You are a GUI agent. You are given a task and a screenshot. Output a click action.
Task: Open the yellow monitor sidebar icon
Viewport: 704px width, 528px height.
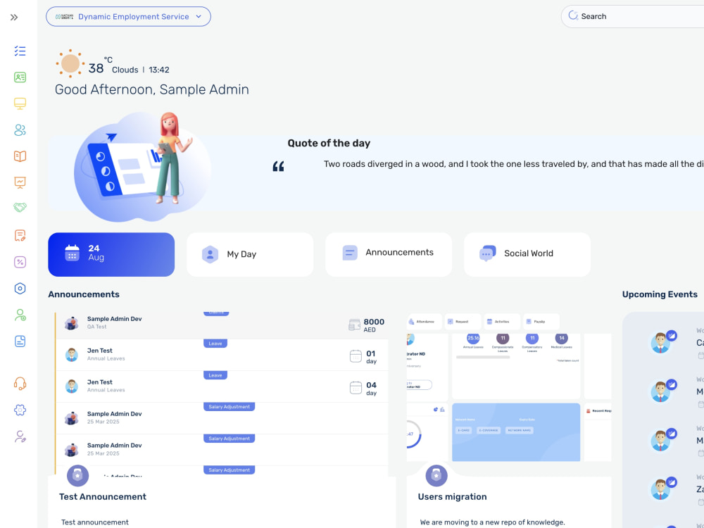(x=20, y=103)
